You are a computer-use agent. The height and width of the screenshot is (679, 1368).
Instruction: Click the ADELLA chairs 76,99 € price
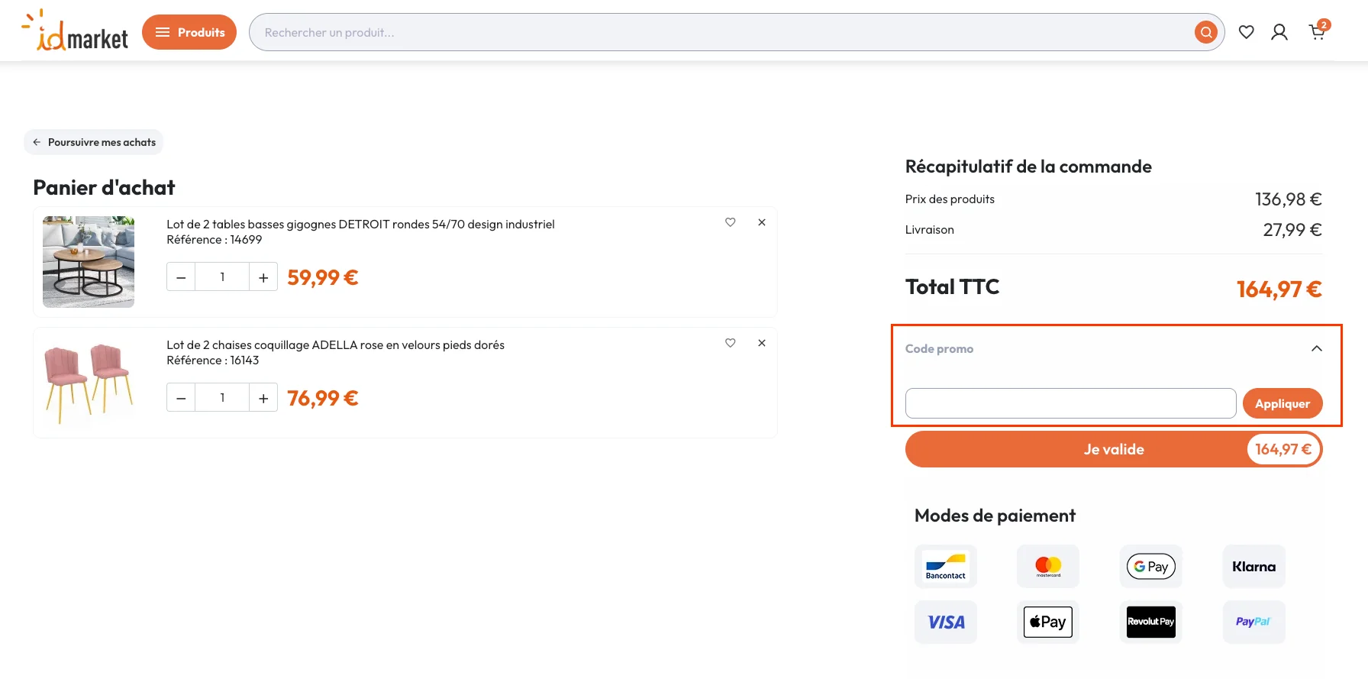click(323, 398)
